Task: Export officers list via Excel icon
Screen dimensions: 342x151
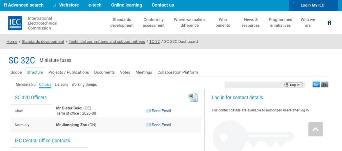Action: (193, 97)
